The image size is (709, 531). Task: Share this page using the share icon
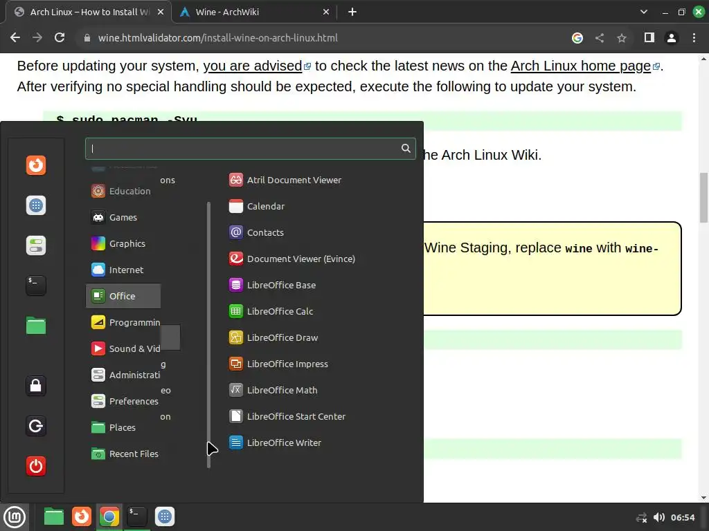pos(600,38)
